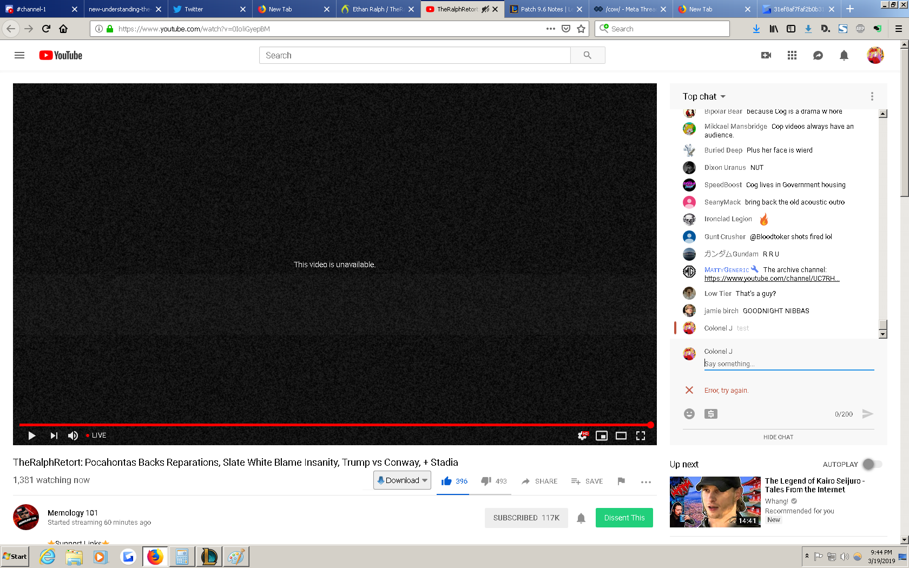Skip to next video
The image size is (909, 568).
(x=54, y=435)
